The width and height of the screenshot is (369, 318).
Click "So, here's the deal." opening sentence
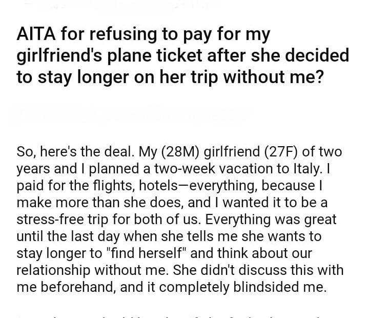(x=69, y=152)
